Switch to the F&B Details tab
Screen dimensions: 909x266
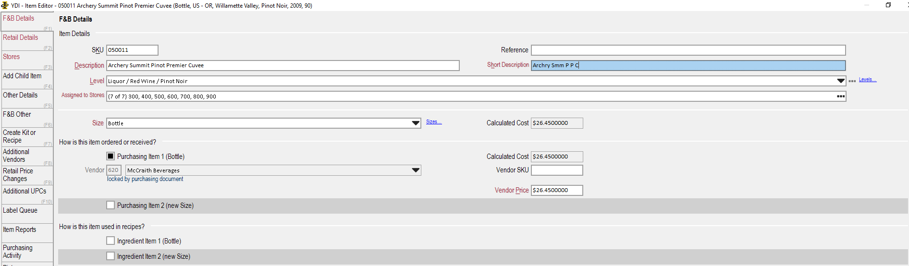[27, 22]
